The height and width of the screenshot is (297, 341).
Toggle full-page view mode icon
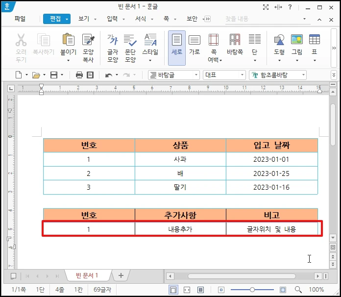pyautogui.click(x=200, y=290)
